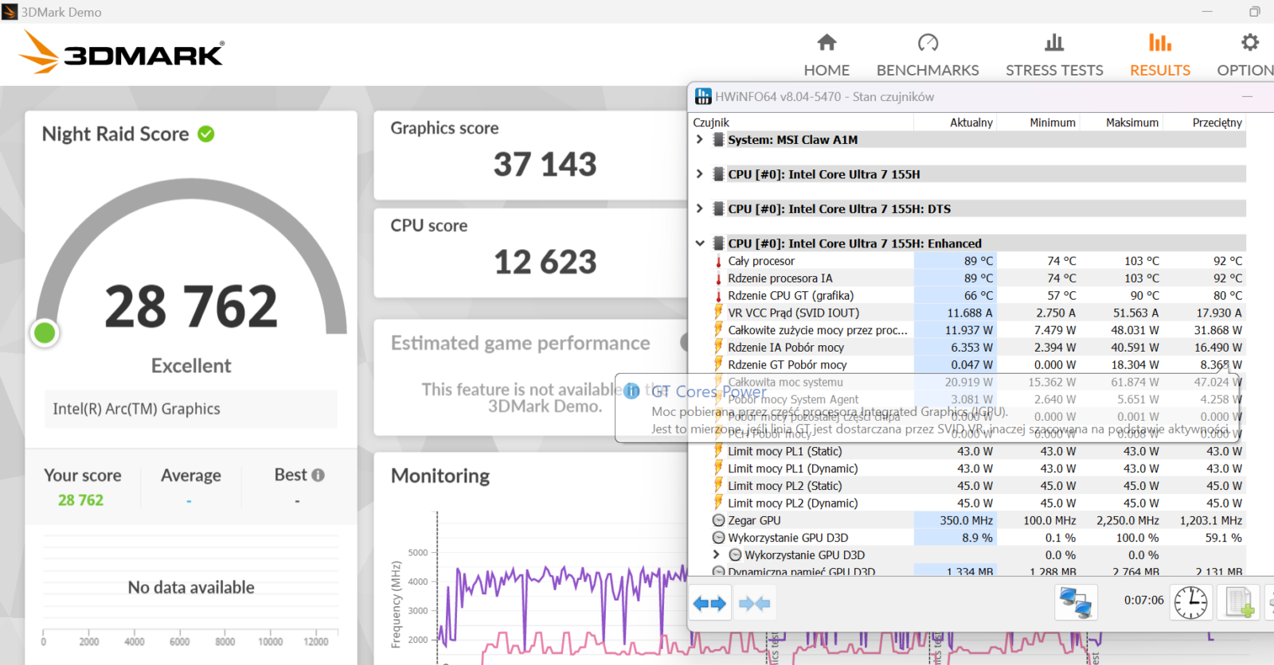Open the HWiNFO remote network monitors icon

pos(1076,602)
